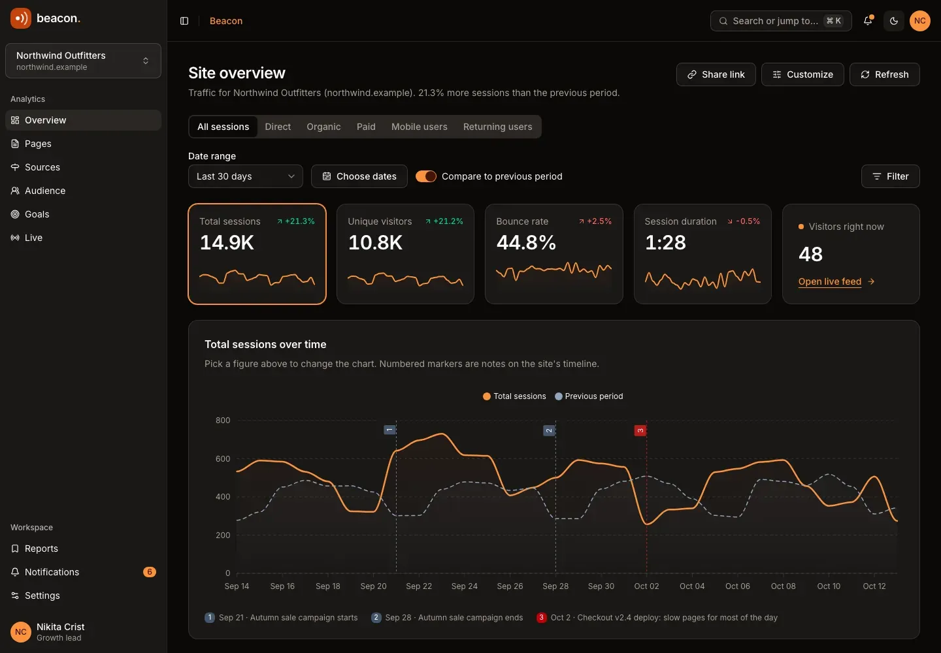Click note marker 1 on the chart

[389, 430]
